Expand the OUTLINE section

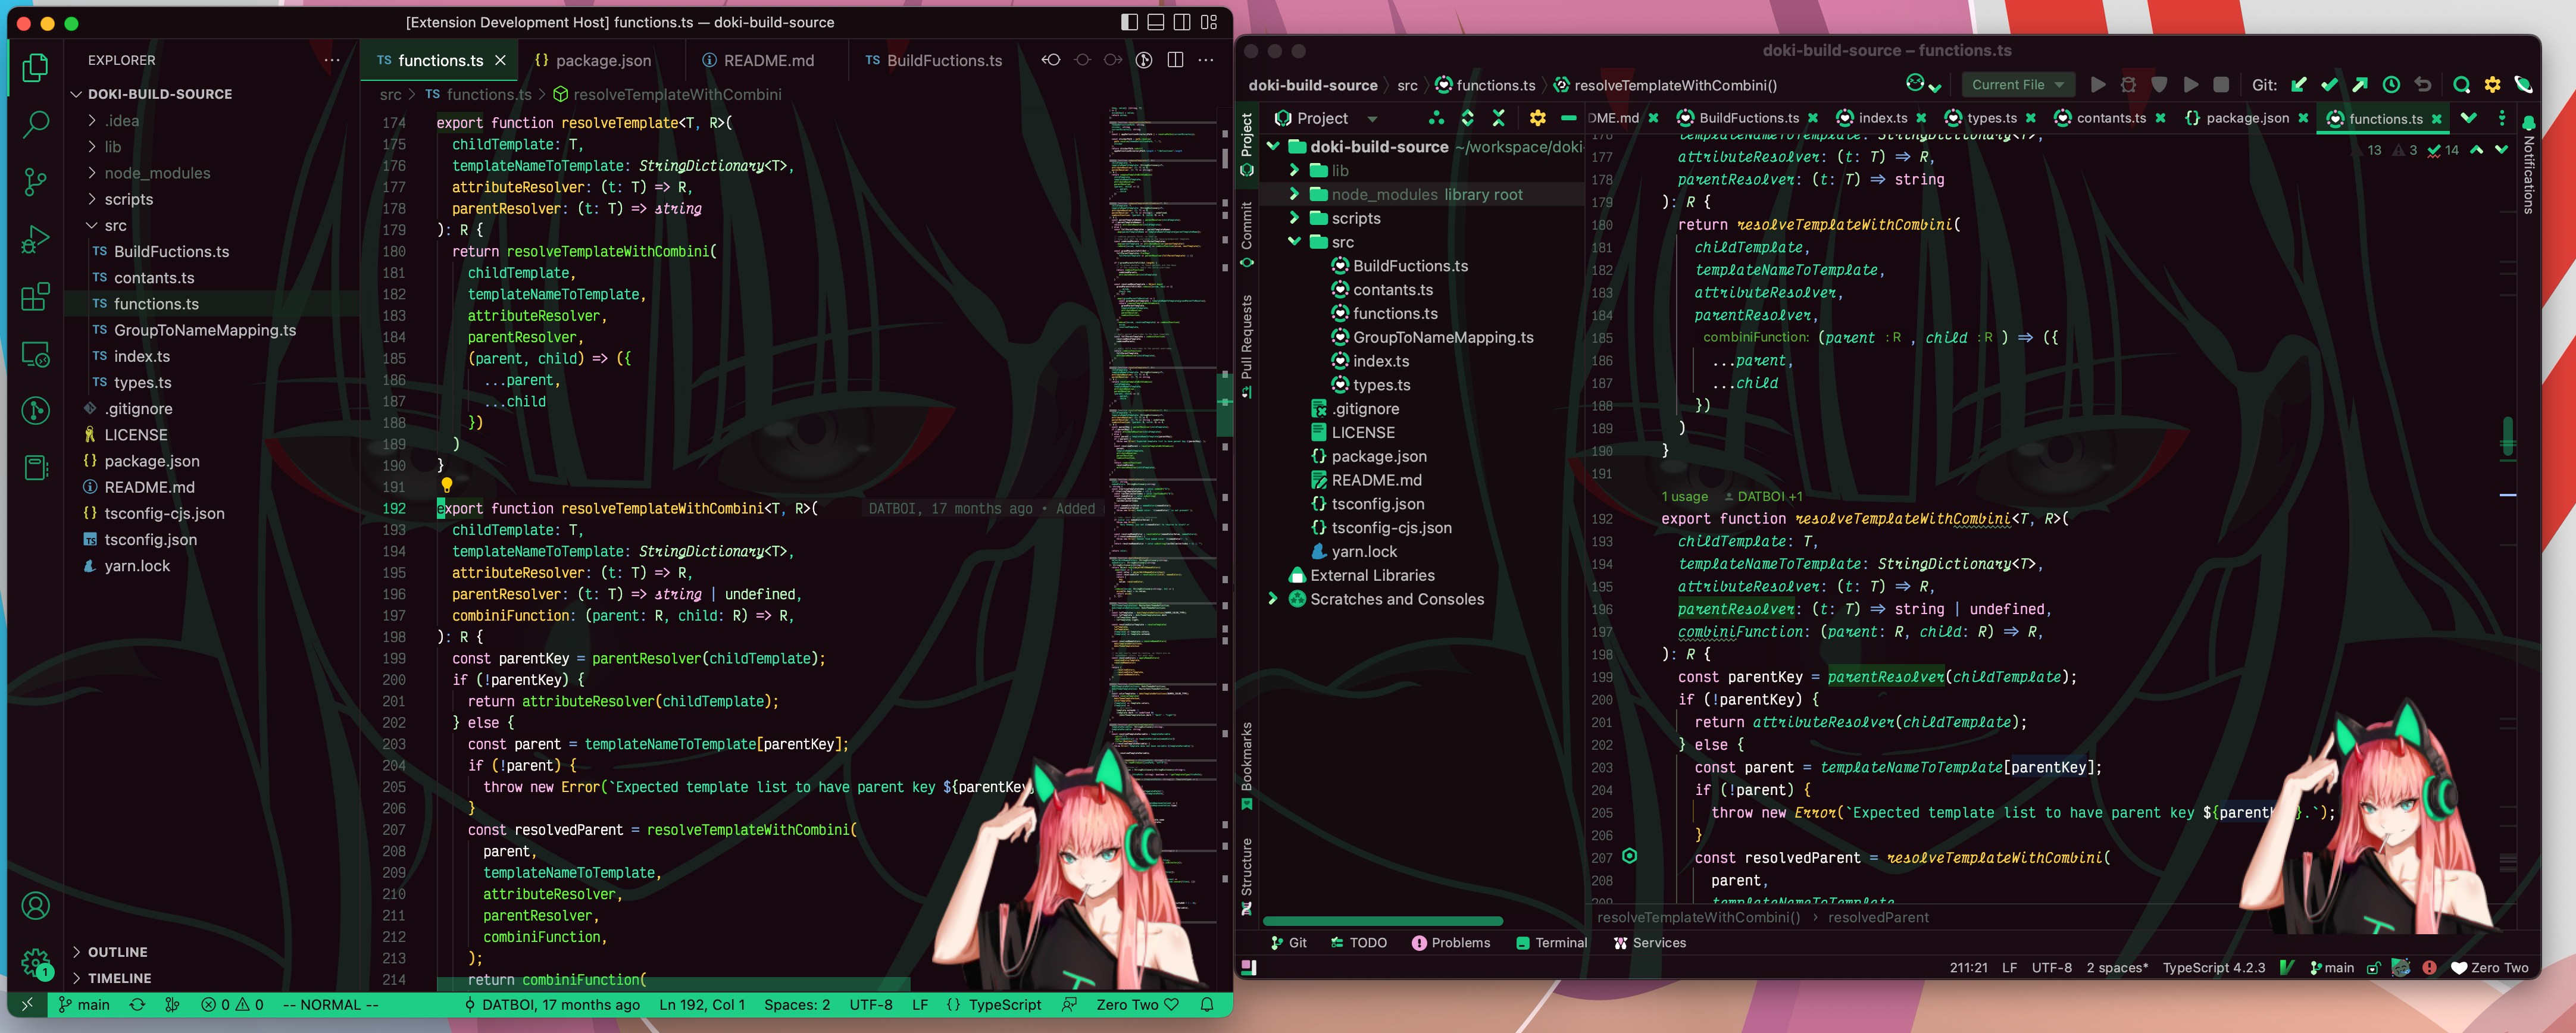[117, 952]
